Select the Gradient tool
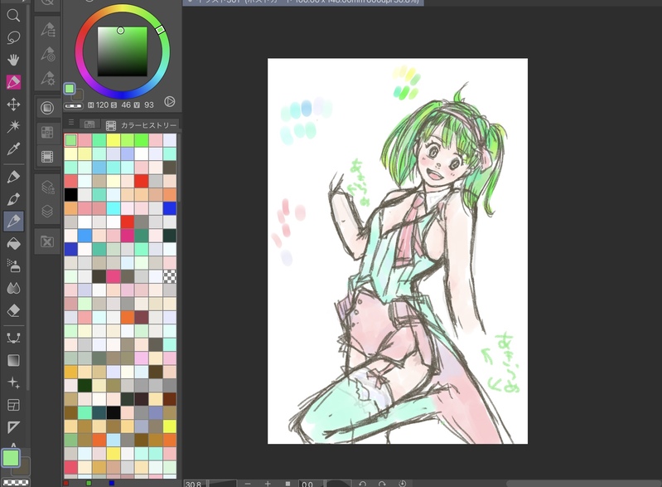The height and width of the screenshot is (487, 662). click(x=13, y=360)
